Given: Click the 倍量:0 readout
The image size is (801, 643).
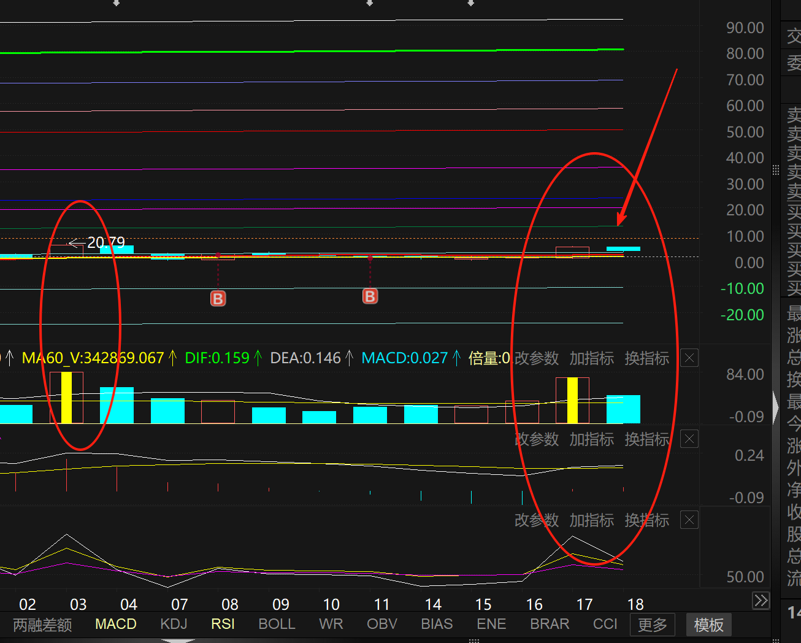Looking at the screenshot, I should (x=489, y=358).
